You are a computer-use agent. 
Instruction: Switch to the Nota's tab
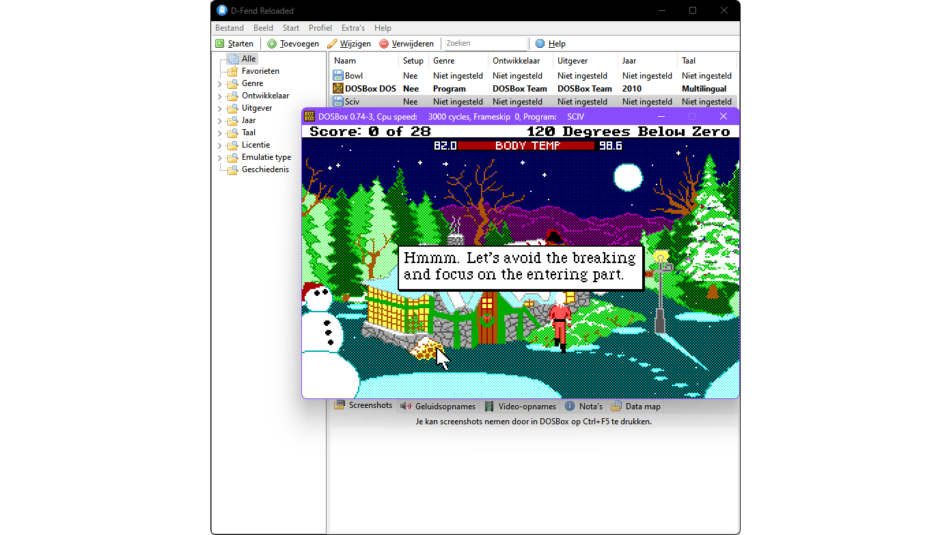click(x=584, y=407)
